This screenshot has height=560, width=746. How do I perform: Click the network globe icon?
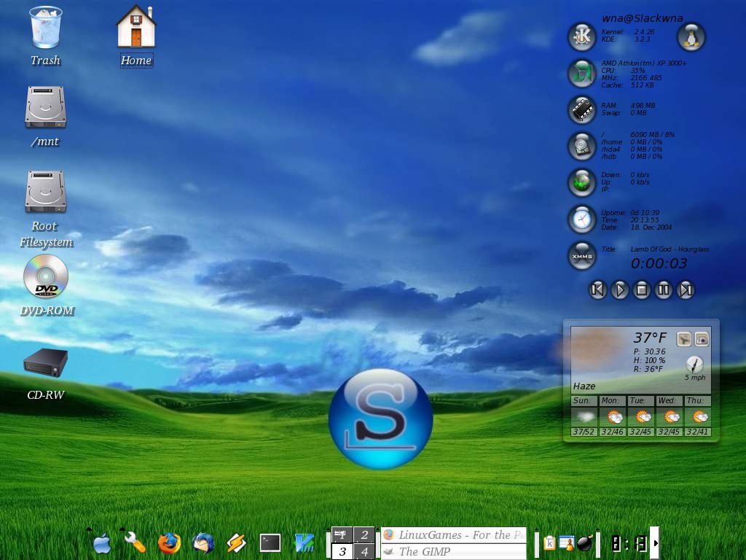582,182
